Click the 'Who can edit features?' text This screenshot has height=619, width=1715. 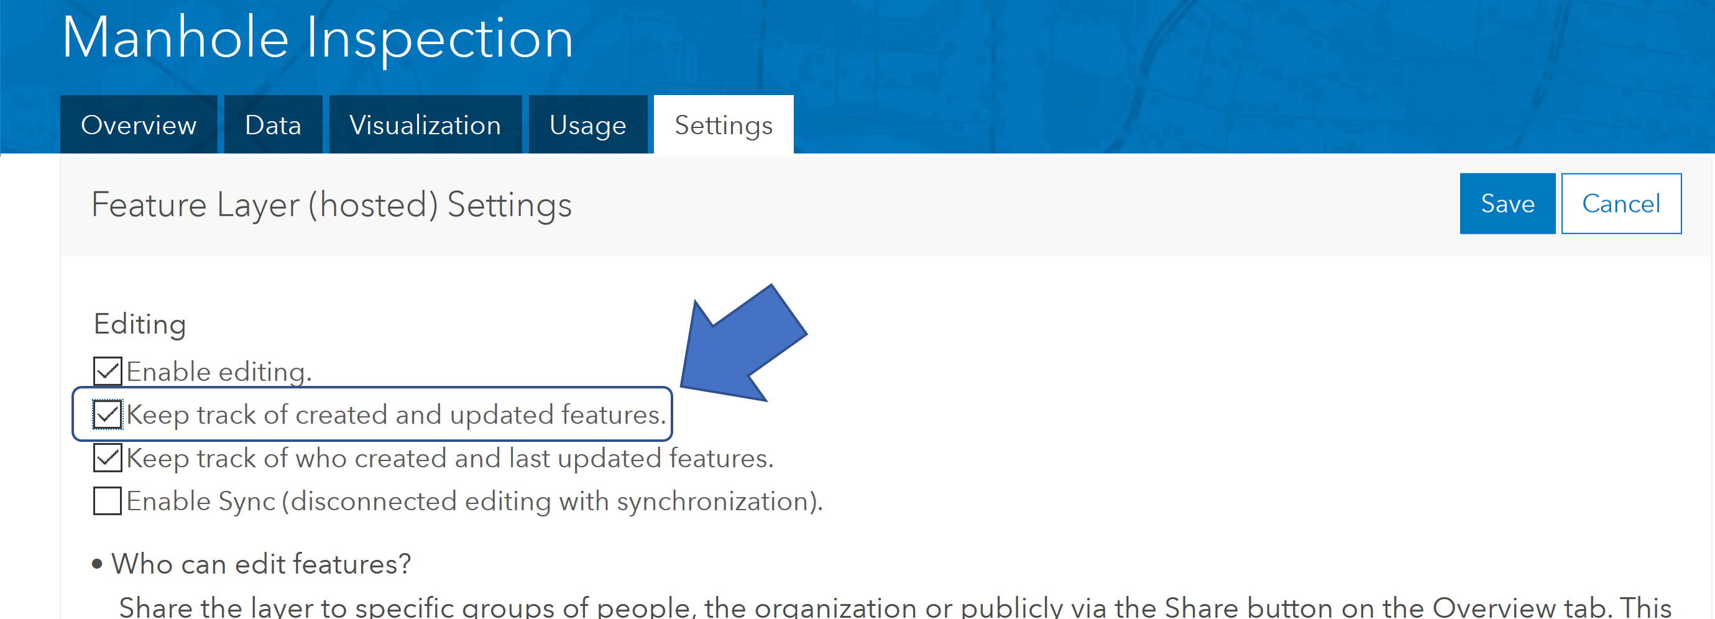pyautogui.click(x=261, y=564)
